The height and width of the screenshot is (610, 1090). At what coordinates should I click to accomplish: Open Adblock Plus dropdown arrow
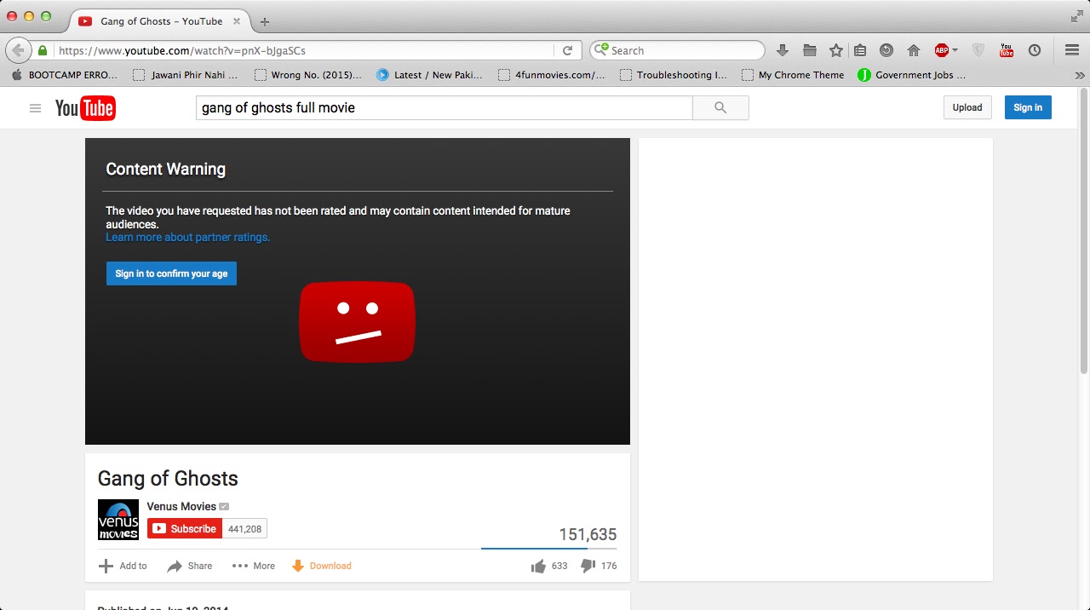click(x=955, y=50)
